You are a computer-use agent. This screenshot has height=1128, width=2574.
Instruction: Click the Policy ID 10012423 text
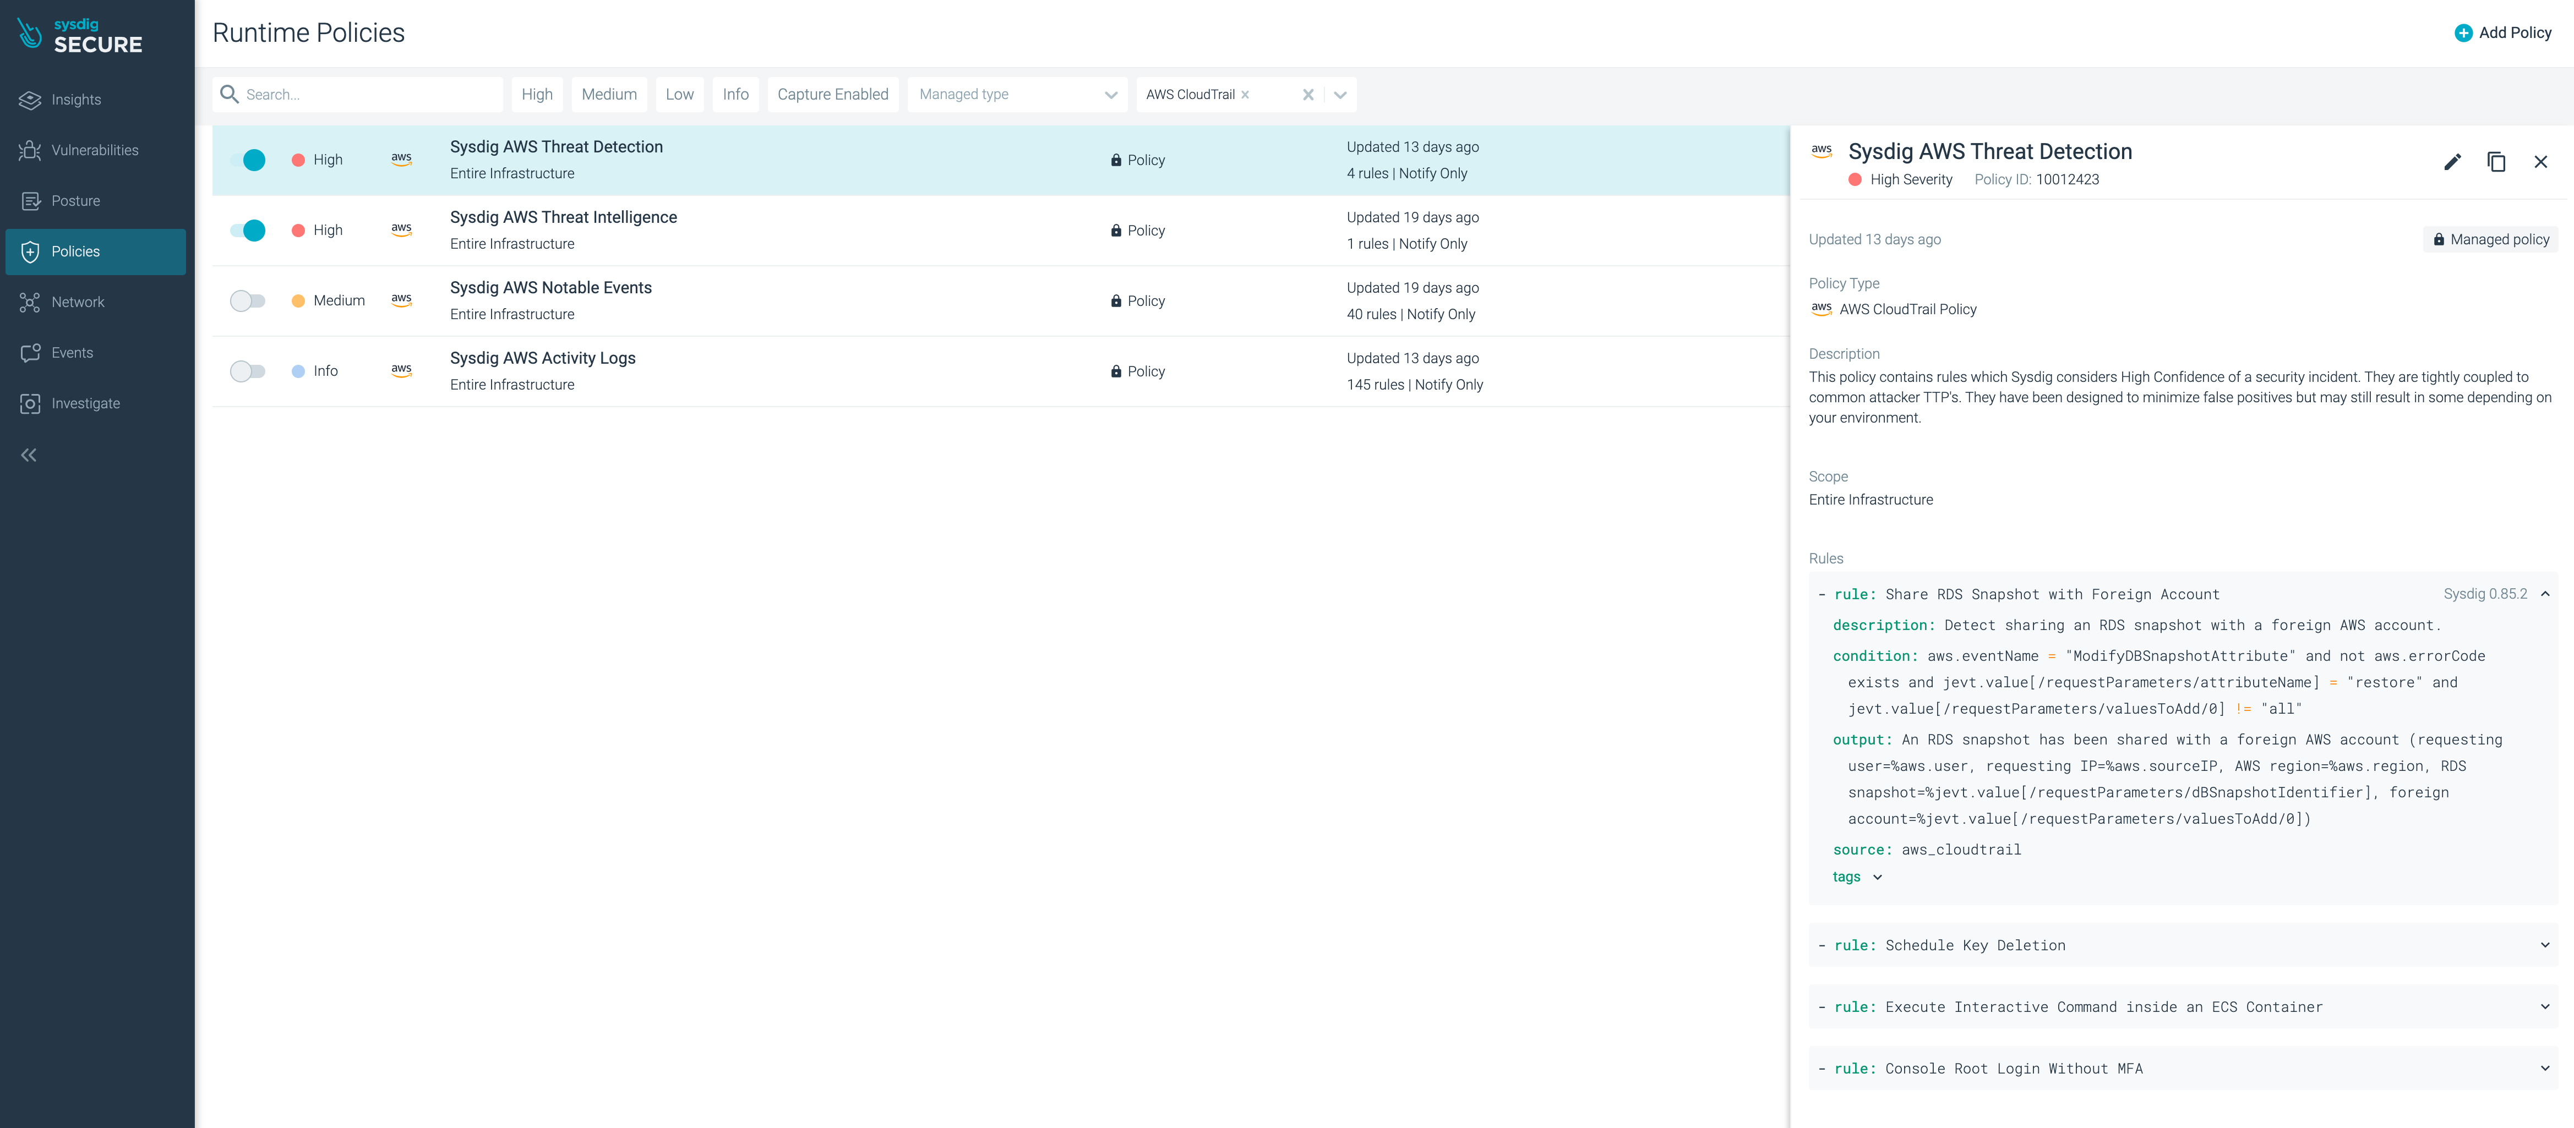2036,180
